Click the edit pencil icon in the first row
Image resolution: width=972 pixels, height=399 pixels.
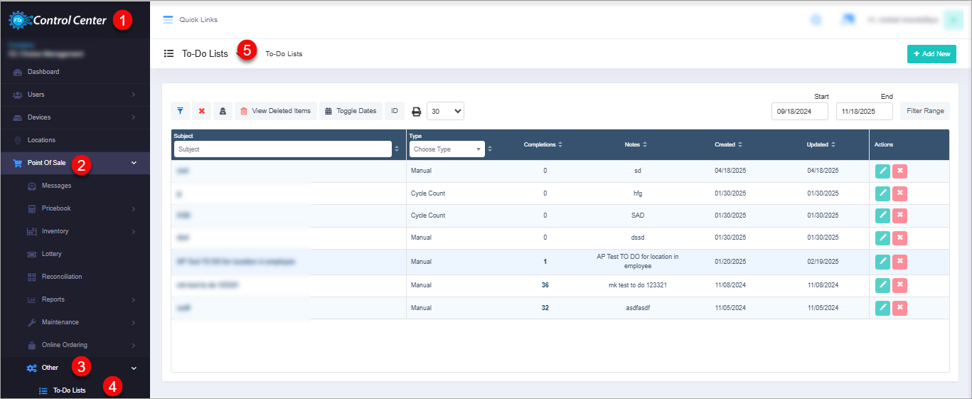coord(882,171)
